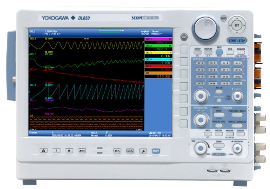The height and width of the screenshot is (189, 270).
Task: Open the trigger MODE selection
Action: click(x=219, y=114)
